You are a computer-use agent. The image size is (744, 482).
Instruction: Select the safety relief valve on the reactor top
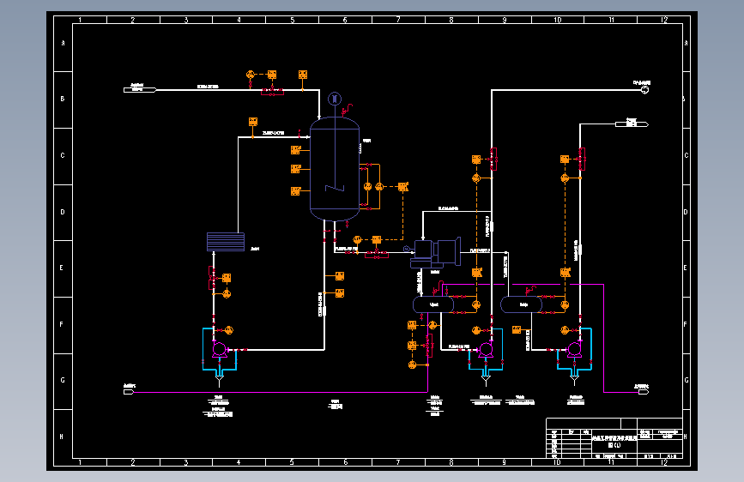(x=347, y=110)
